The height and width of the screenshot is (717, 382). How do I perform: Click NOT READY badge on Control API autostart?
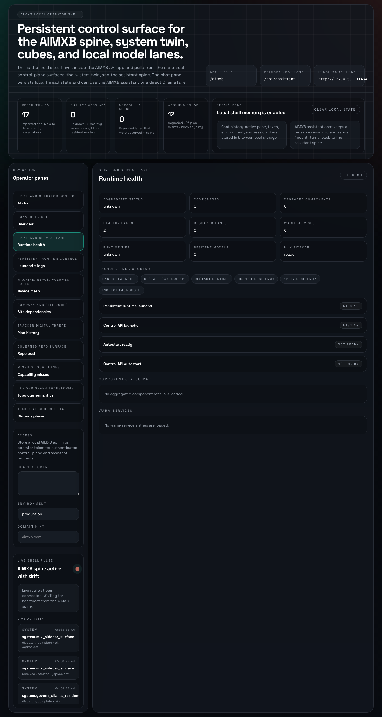(x=348, y=364)
